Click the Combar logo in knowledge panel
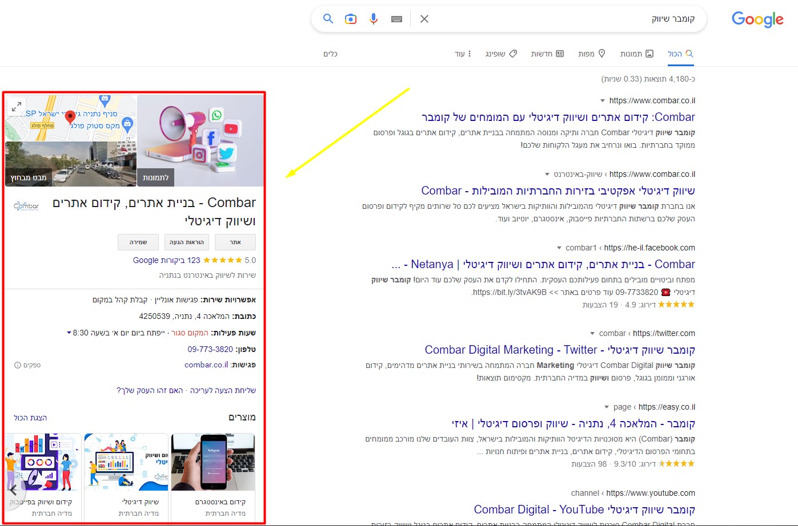 (26, 205)
